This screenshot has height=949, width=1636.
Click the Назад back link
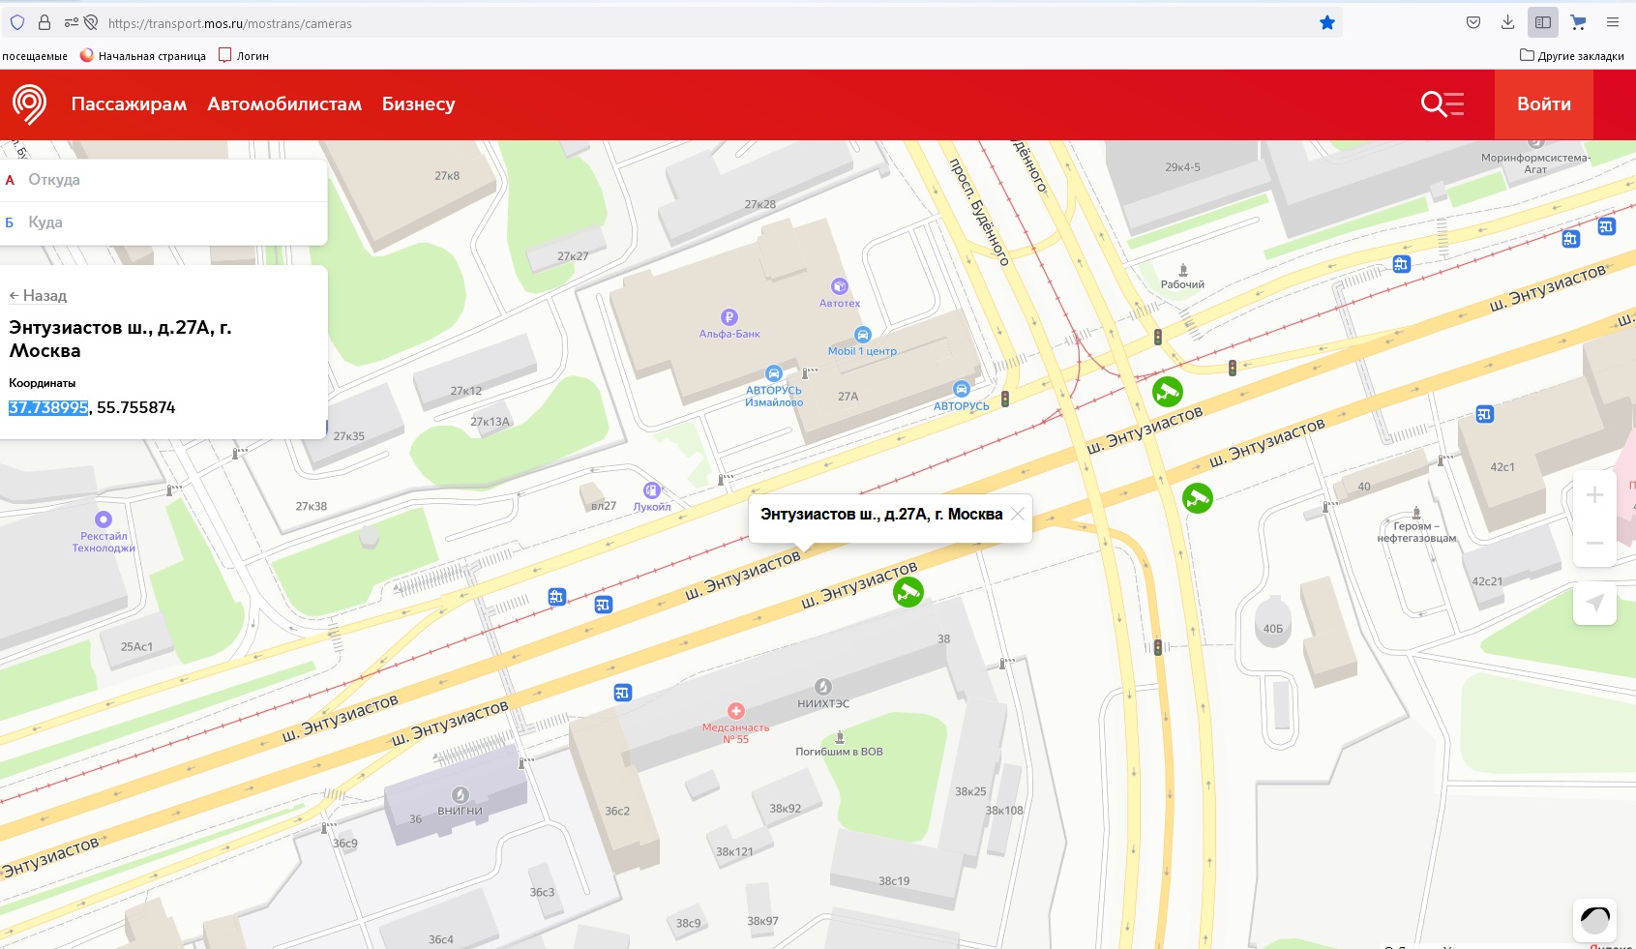coord(38,296)
